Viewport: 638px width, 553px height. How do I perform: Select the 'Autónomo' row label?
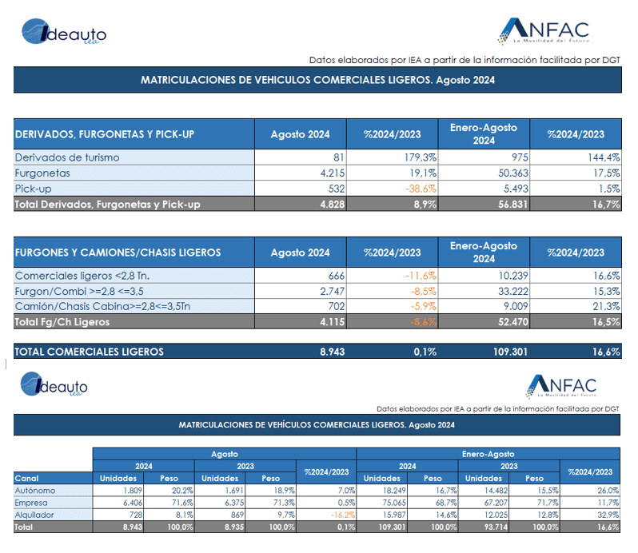35,491
